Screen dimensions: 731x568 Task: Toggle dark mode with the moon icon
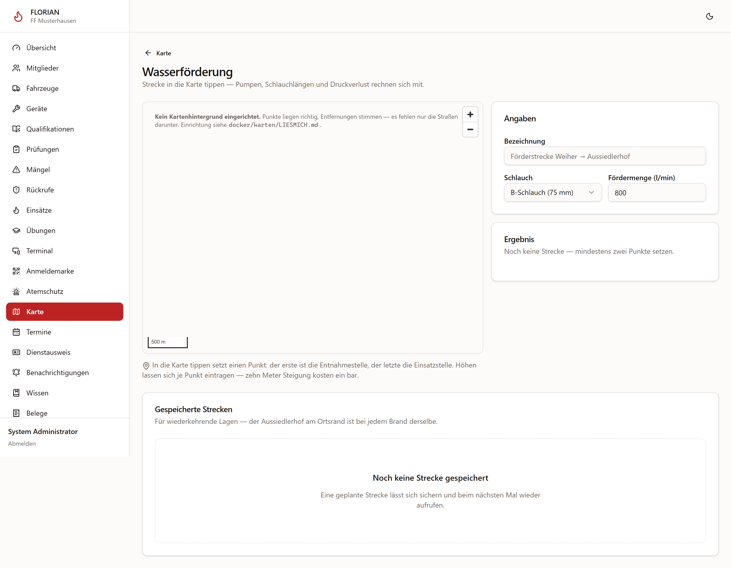[709, 16]
